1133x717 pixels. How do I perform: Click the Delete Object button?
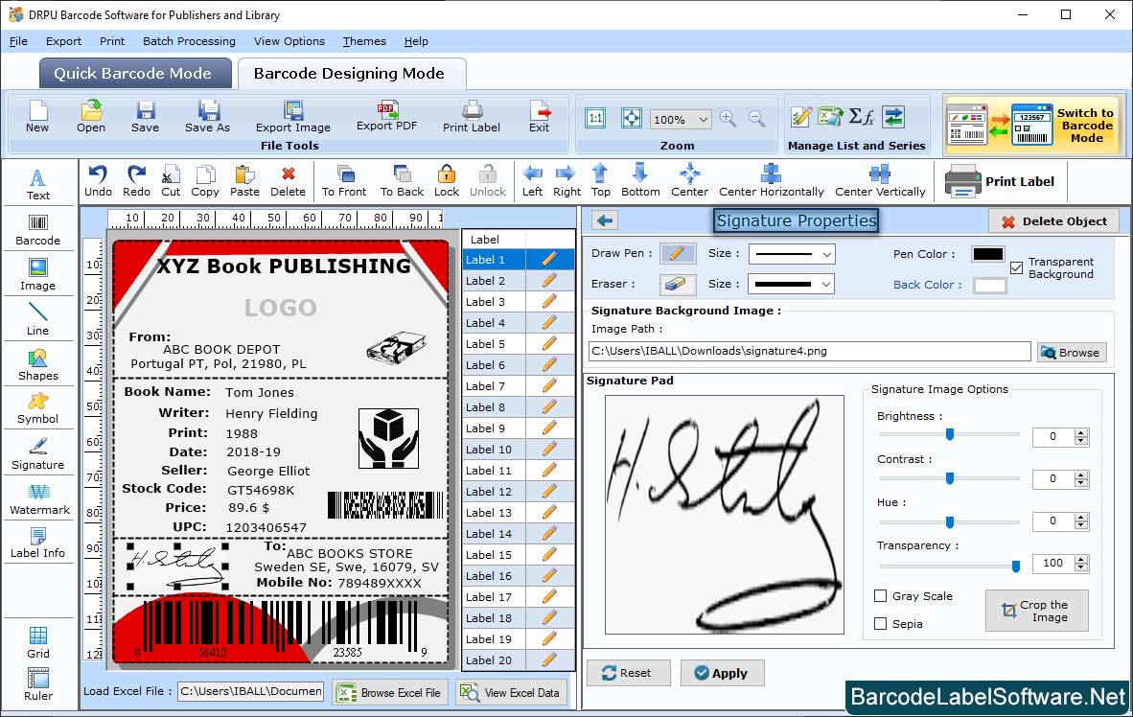point(1053,221)
